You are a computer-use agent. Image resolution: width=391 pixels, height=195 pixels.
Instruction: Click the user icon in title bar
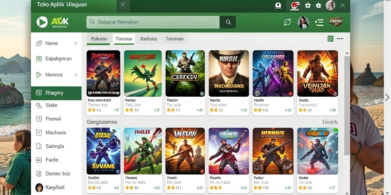tap(278, 5)
